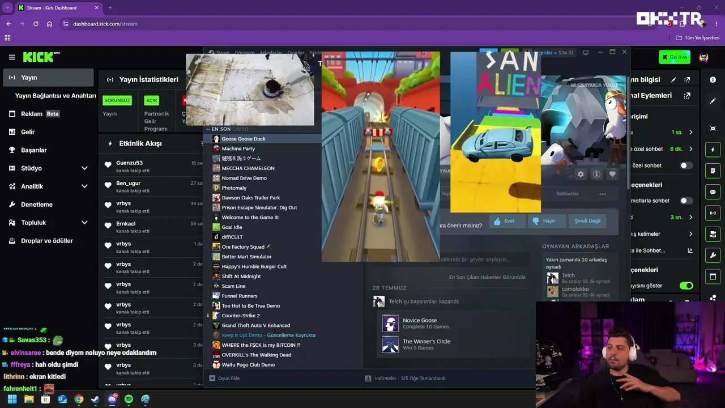Open the Reklam Beta sidebar item
The height and width of the screenshot is (408, 725).
pos(48,114)
